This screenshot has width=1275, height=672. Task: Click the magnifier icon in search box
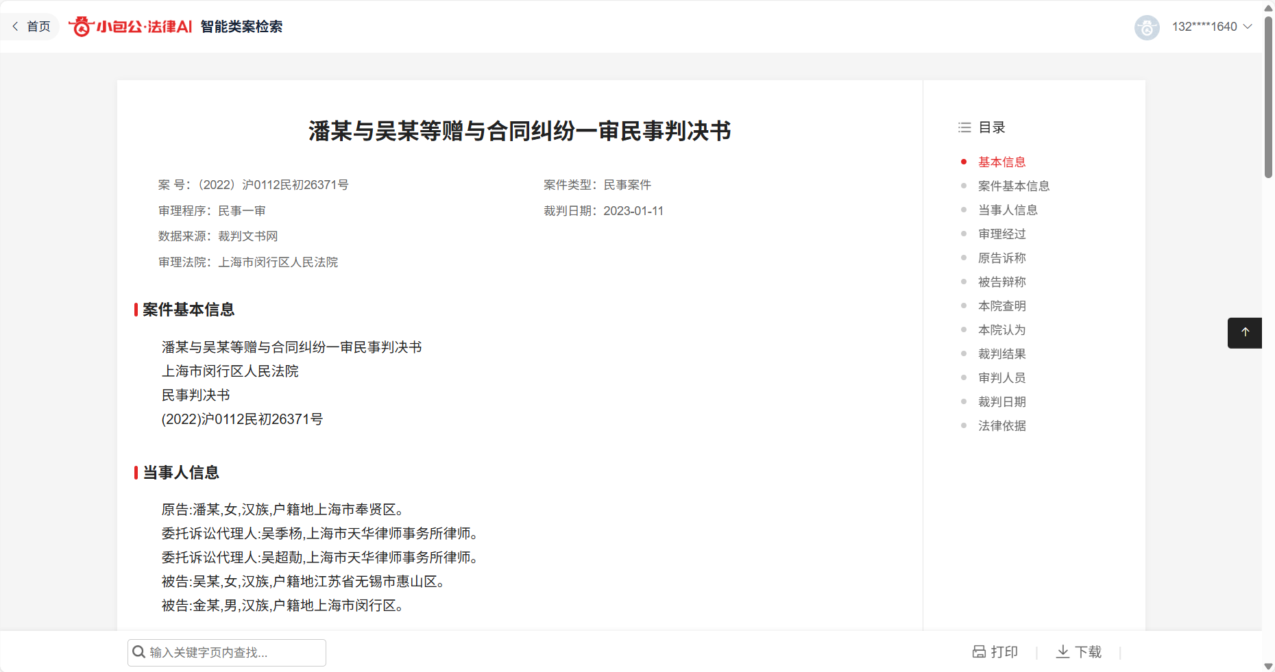138,652
